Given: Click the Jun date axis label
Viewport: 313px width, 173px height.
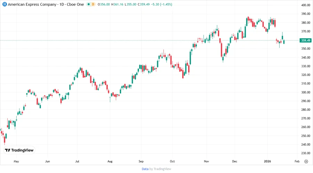Looking at the screenshot, I should tap(48, 162).
